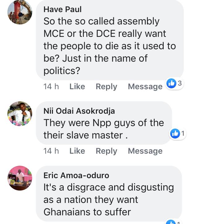Click Eric Amoa-oduro's comment text about disgrace

pyautogui.click(x=108, y=200)
